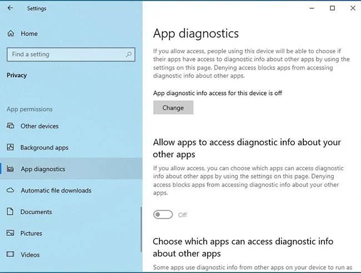Open Documents privacy settings
The height and width of the screenshot is (273, 361).
[x=71, y=212]
